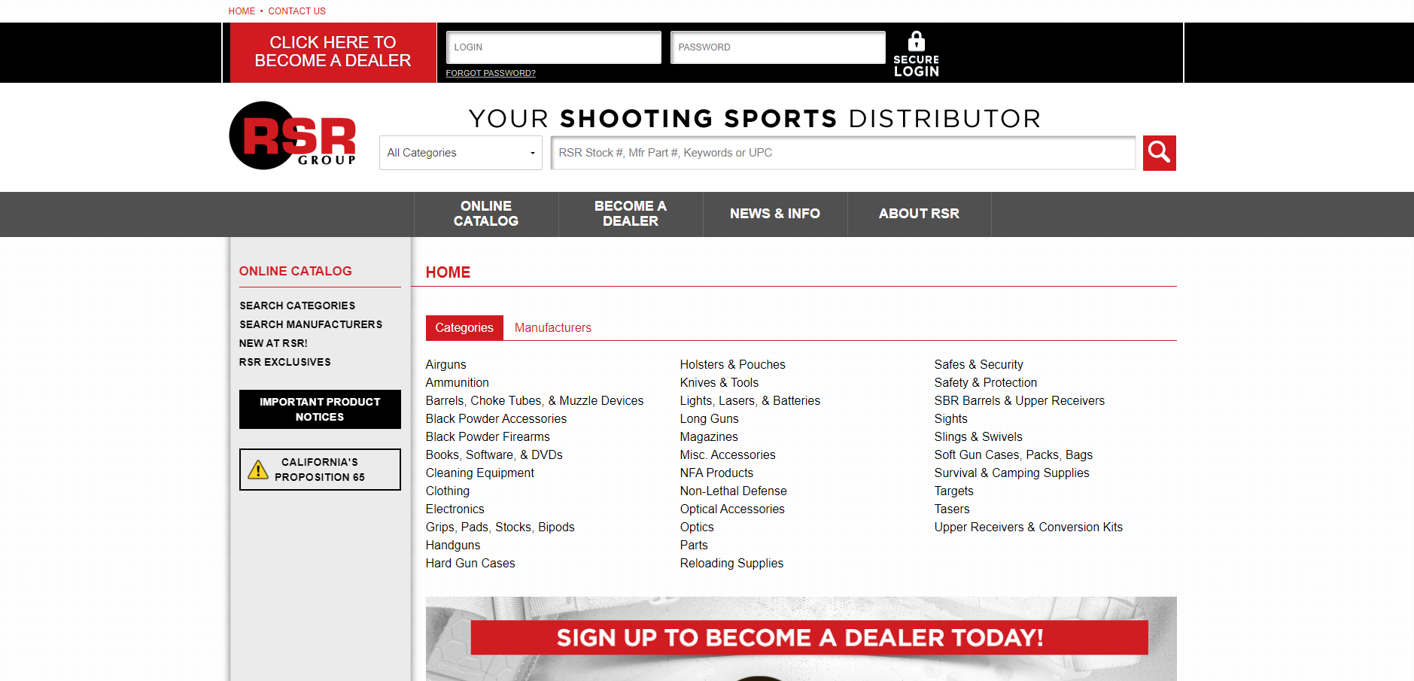Image resolution: width=1414 pixels, height=681 pixels.
Task: Open the Contact Us link
Action: pyautogui.click(x=297, y=11)
